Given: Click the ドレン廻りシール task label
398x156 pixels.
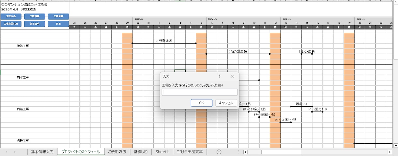Looking at the screenshot, I should click(x=317, y=109).
